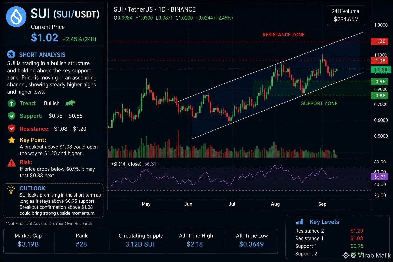Click the 'RSI (14, close)' indicator label

point(126,164)
